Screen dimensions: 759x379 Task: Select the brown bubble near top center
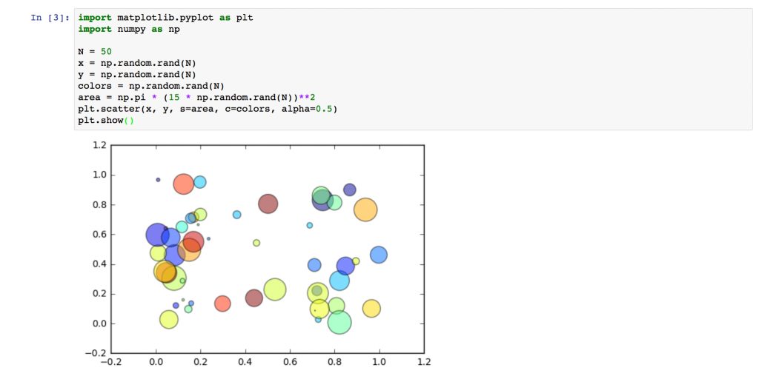[268, 204]
